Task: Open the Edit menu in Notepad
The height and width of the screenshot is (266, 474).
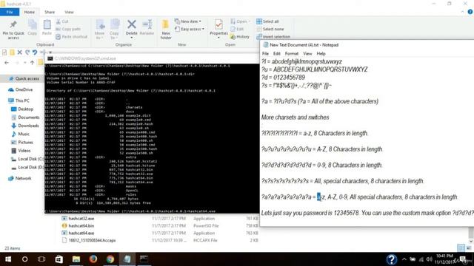Action: (x=276, y=53)
